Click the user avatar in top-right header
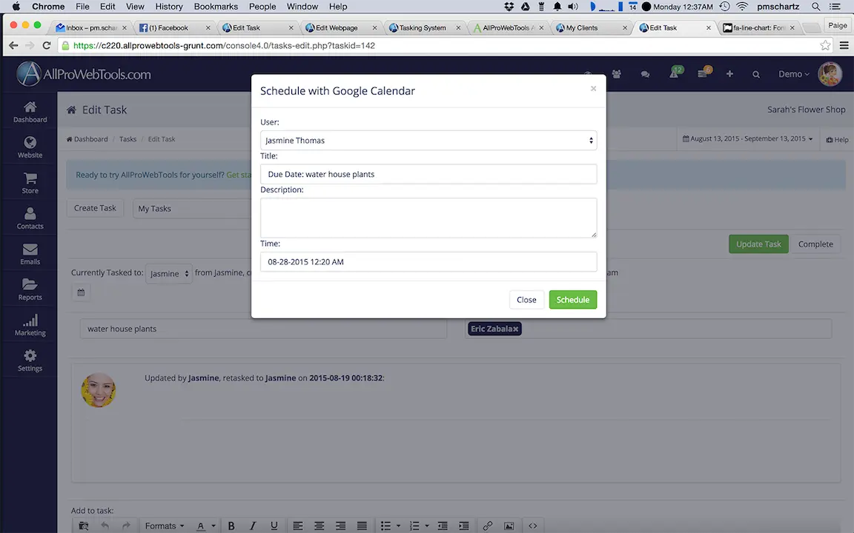The height and width of the screenshot is (533, 854). (830, 74)
